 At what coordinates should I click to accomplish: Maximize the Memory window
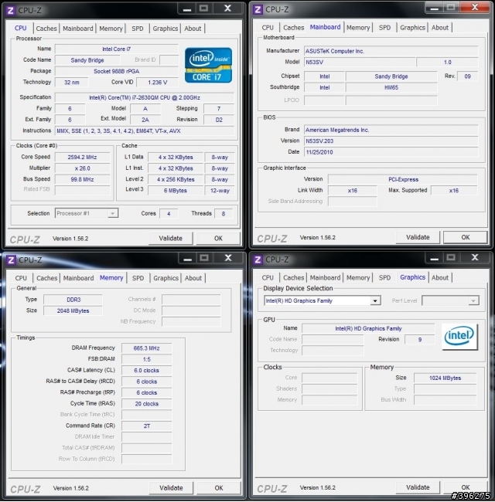coord(204,258)
